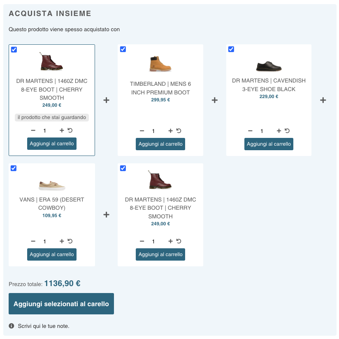Untick the Vans Era 59 checkbox
Viewport: 339px width, 339px height.
pos(14,168)
